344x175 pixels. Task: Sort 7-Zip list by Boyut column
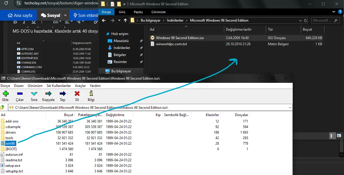click(69, 115)
